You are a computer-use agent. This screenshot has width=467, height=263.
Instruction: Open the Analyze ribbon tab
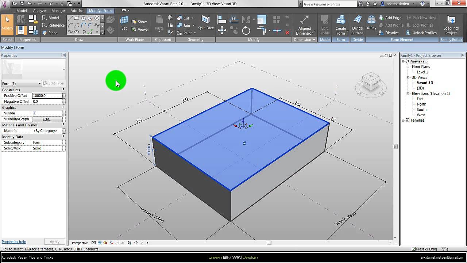pos(39,11)
